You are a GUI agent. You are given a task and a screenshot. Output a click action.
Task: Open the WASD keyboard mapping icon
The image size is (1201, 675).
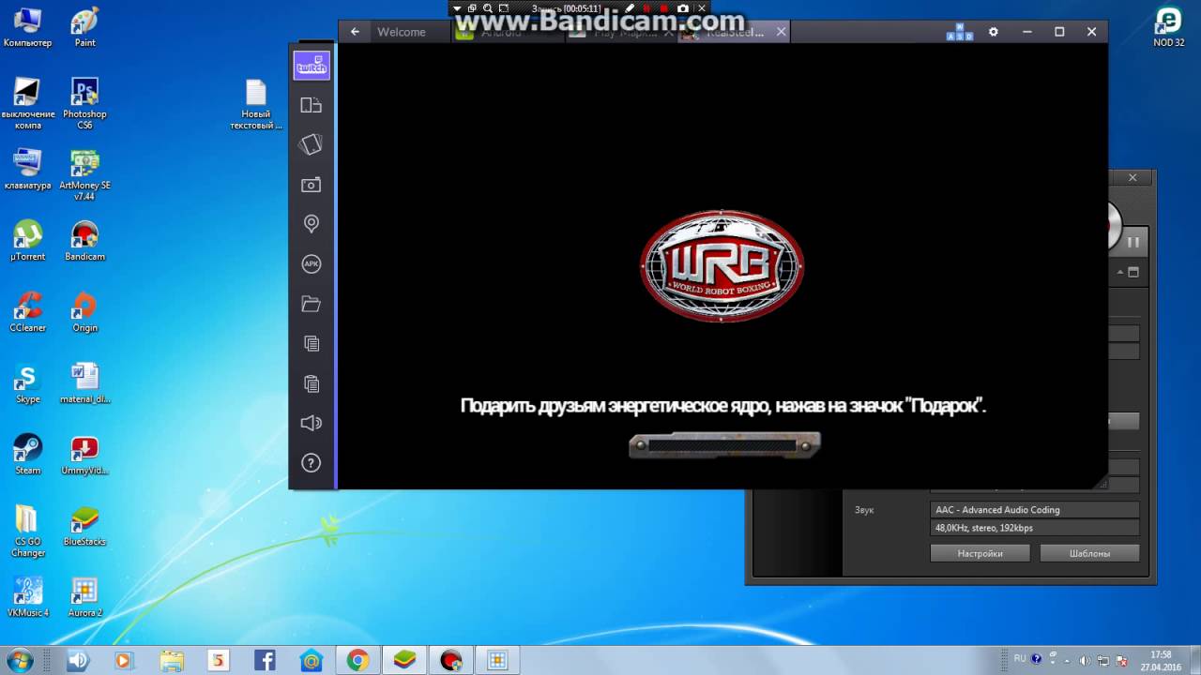click(960, 32)
